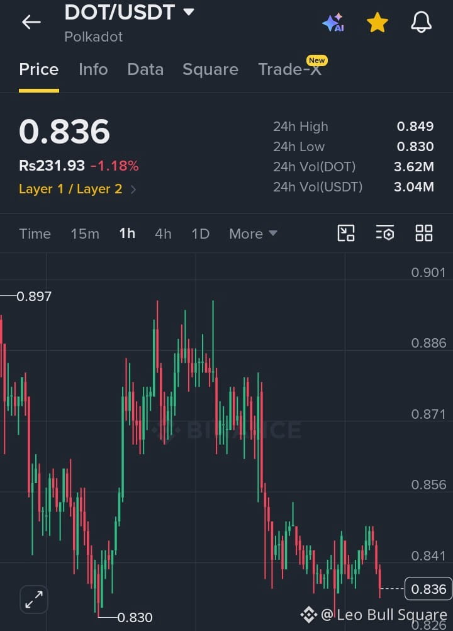This screenshot has width=453, height=631.
Task: Expand chart to fullscreen icon
Action: (34, 600)
